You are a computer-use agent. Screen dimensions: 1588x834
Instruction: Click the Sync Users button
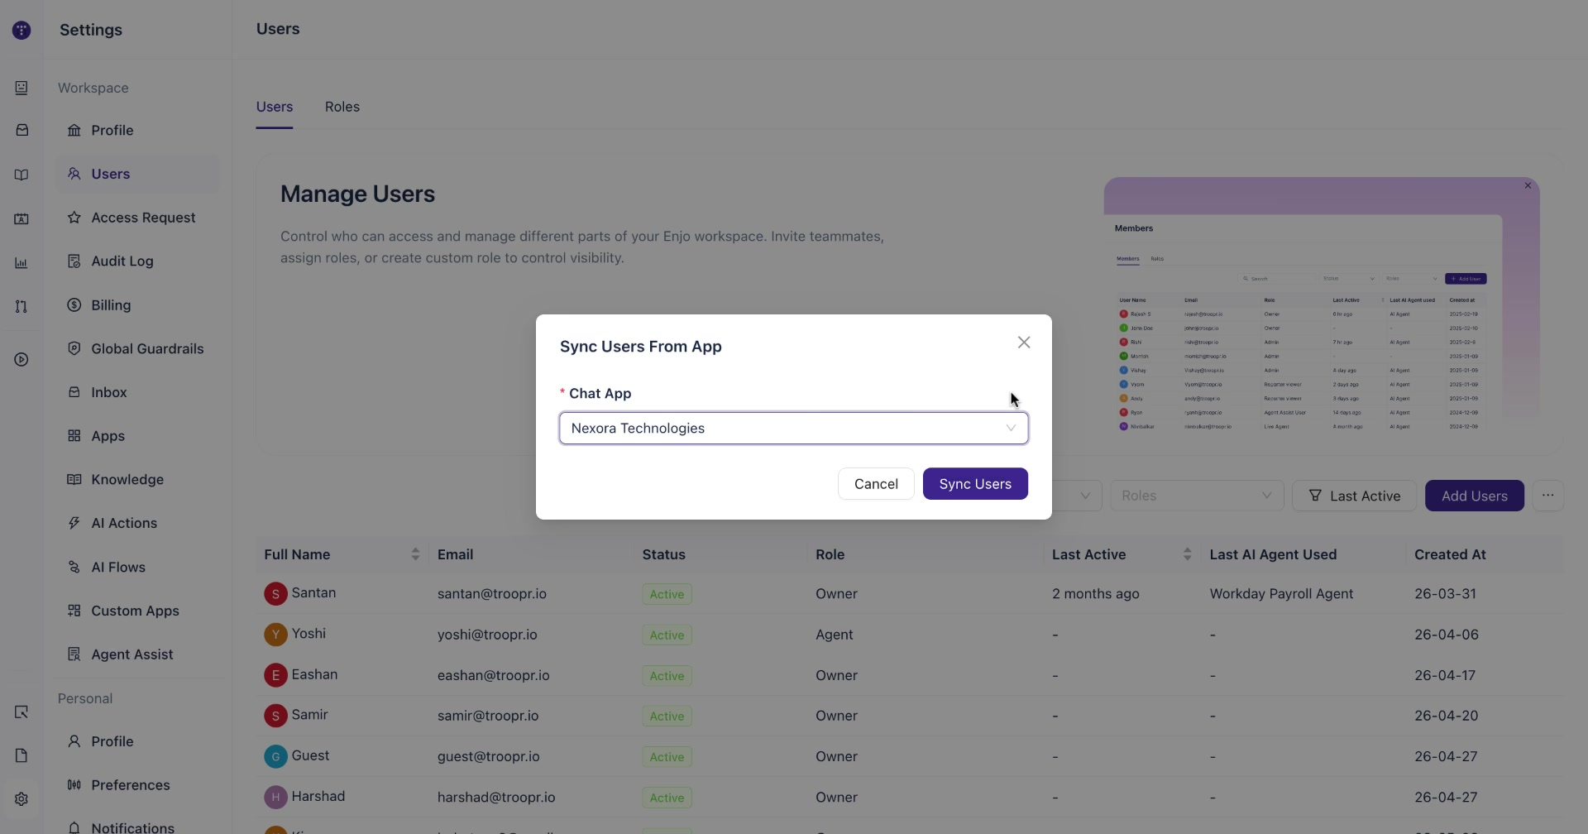click(x=975, y=484)
